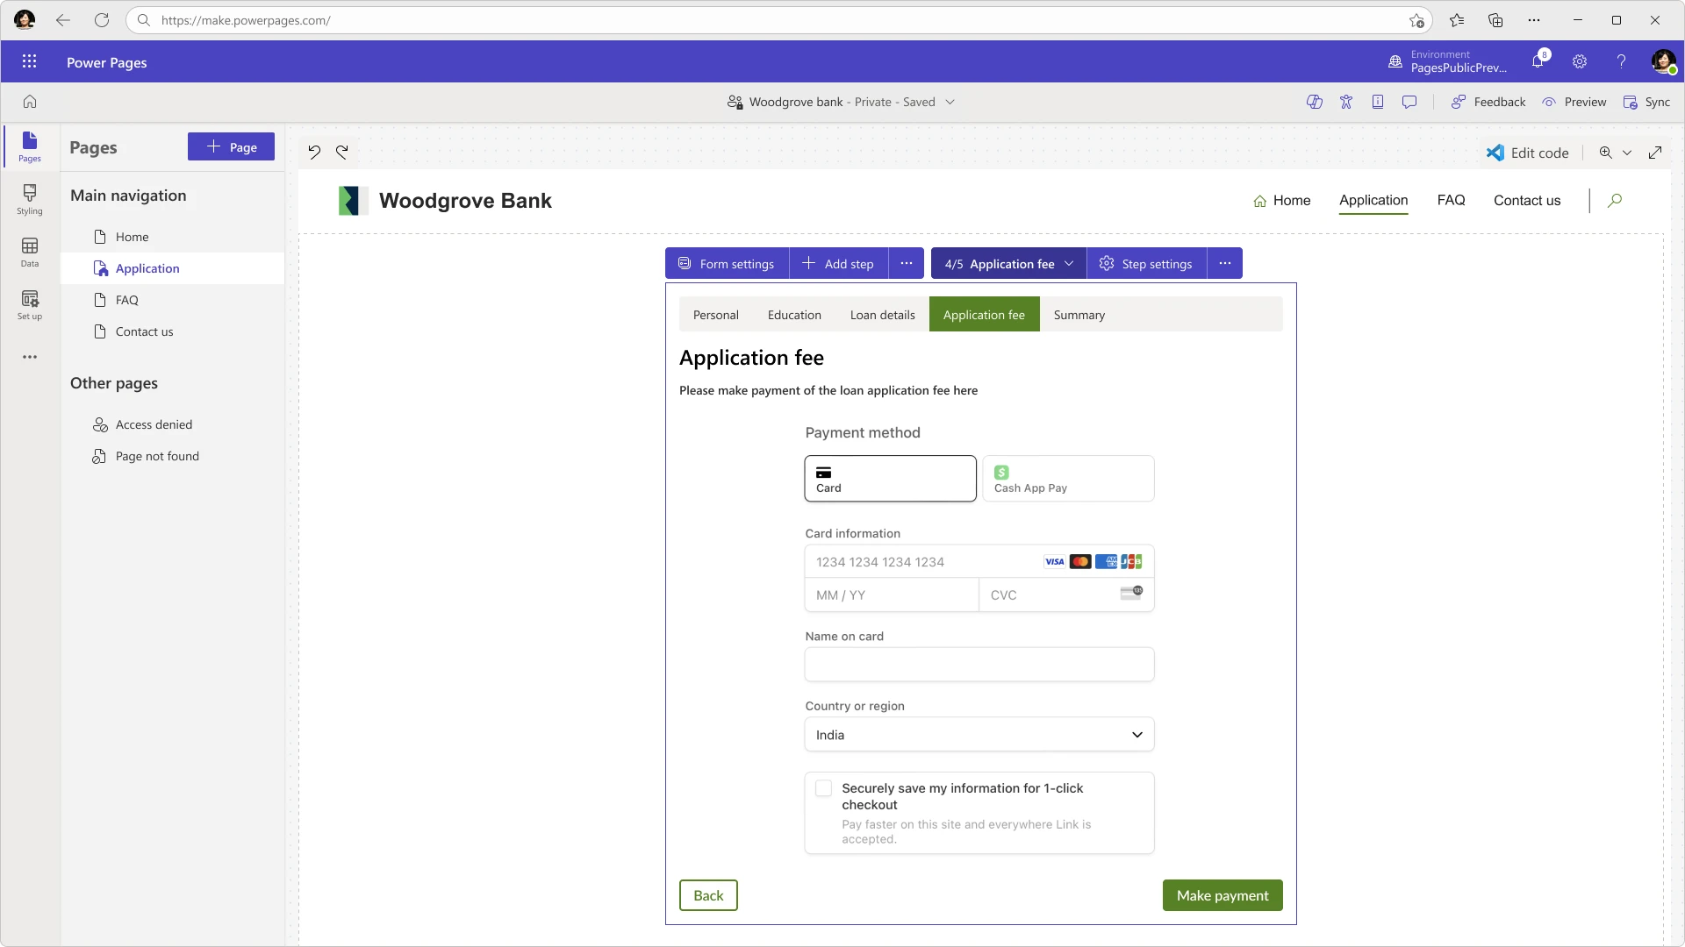Open search on the Woodgrove Bank header
1685x947 pixels.
tap(1615, 201)
